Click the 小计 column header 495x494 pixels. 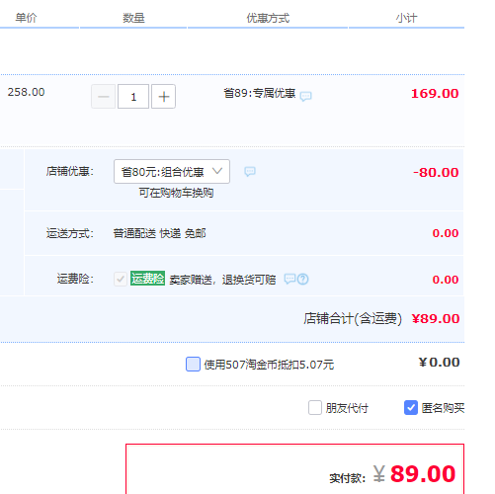pyautogui.click(x=406, y=18)
